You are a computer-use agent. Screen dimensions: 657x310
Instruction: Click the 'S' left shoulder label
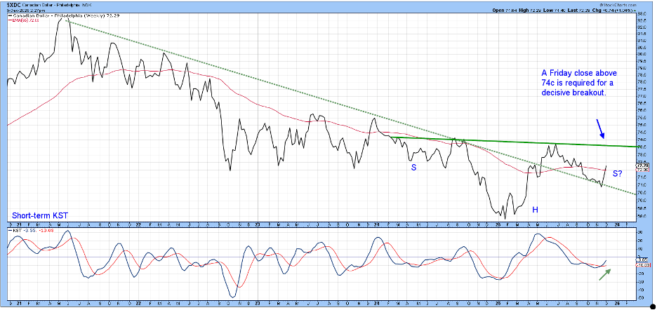(x=413, y=167)
